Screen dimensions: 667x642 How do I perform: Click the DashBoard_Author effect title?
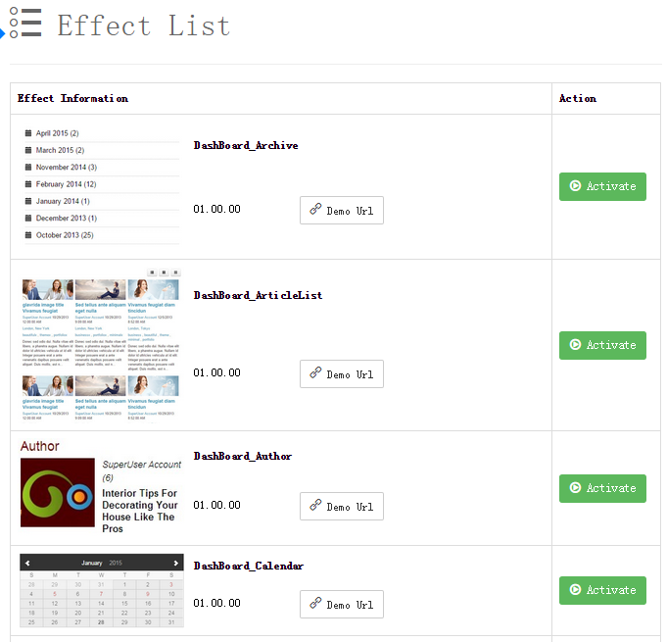243,457
